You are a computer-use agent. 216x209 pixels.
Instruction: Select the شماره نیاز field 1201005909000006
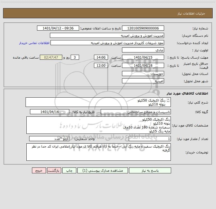[143, 28]
